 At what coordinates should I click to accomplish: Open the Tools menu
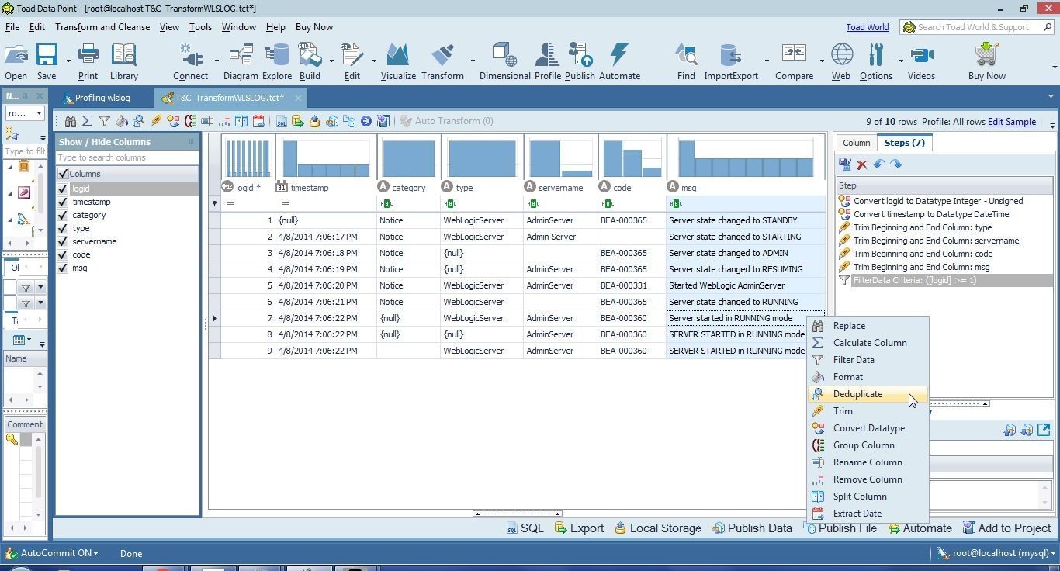point(200,27)
